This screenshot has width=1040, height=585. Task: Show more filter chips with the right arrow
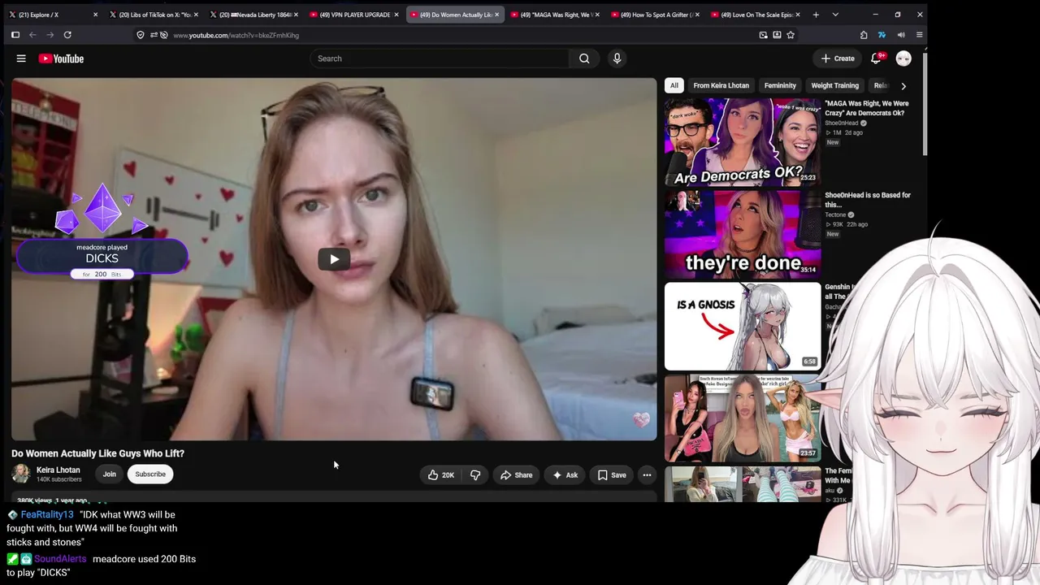pos(903,85)
